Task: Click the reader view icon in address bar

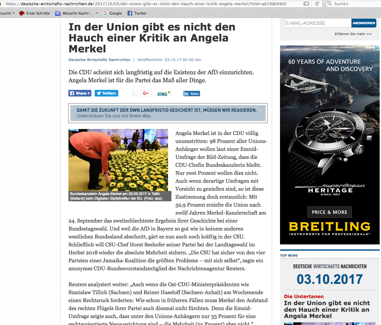Action: point(306,4)
